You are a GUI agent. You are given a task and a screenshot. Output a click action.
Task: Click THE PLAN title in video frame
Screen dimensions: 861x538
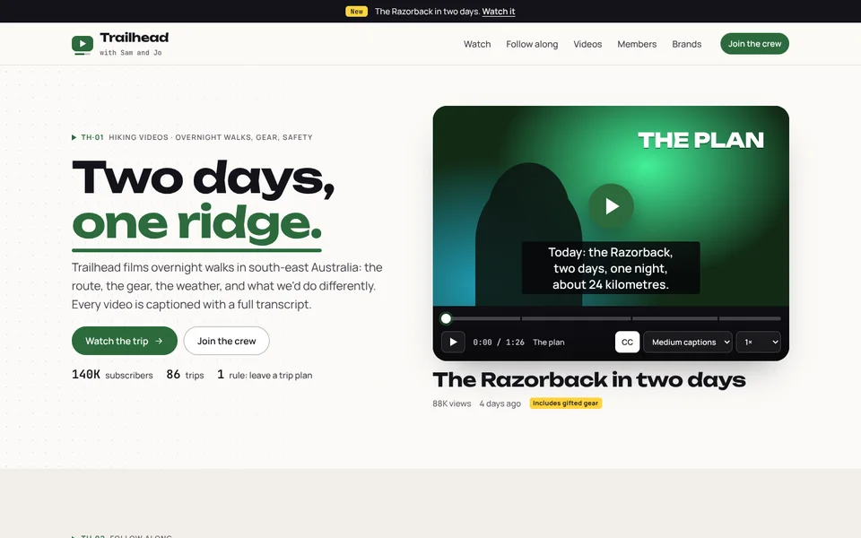click(700, 140)
